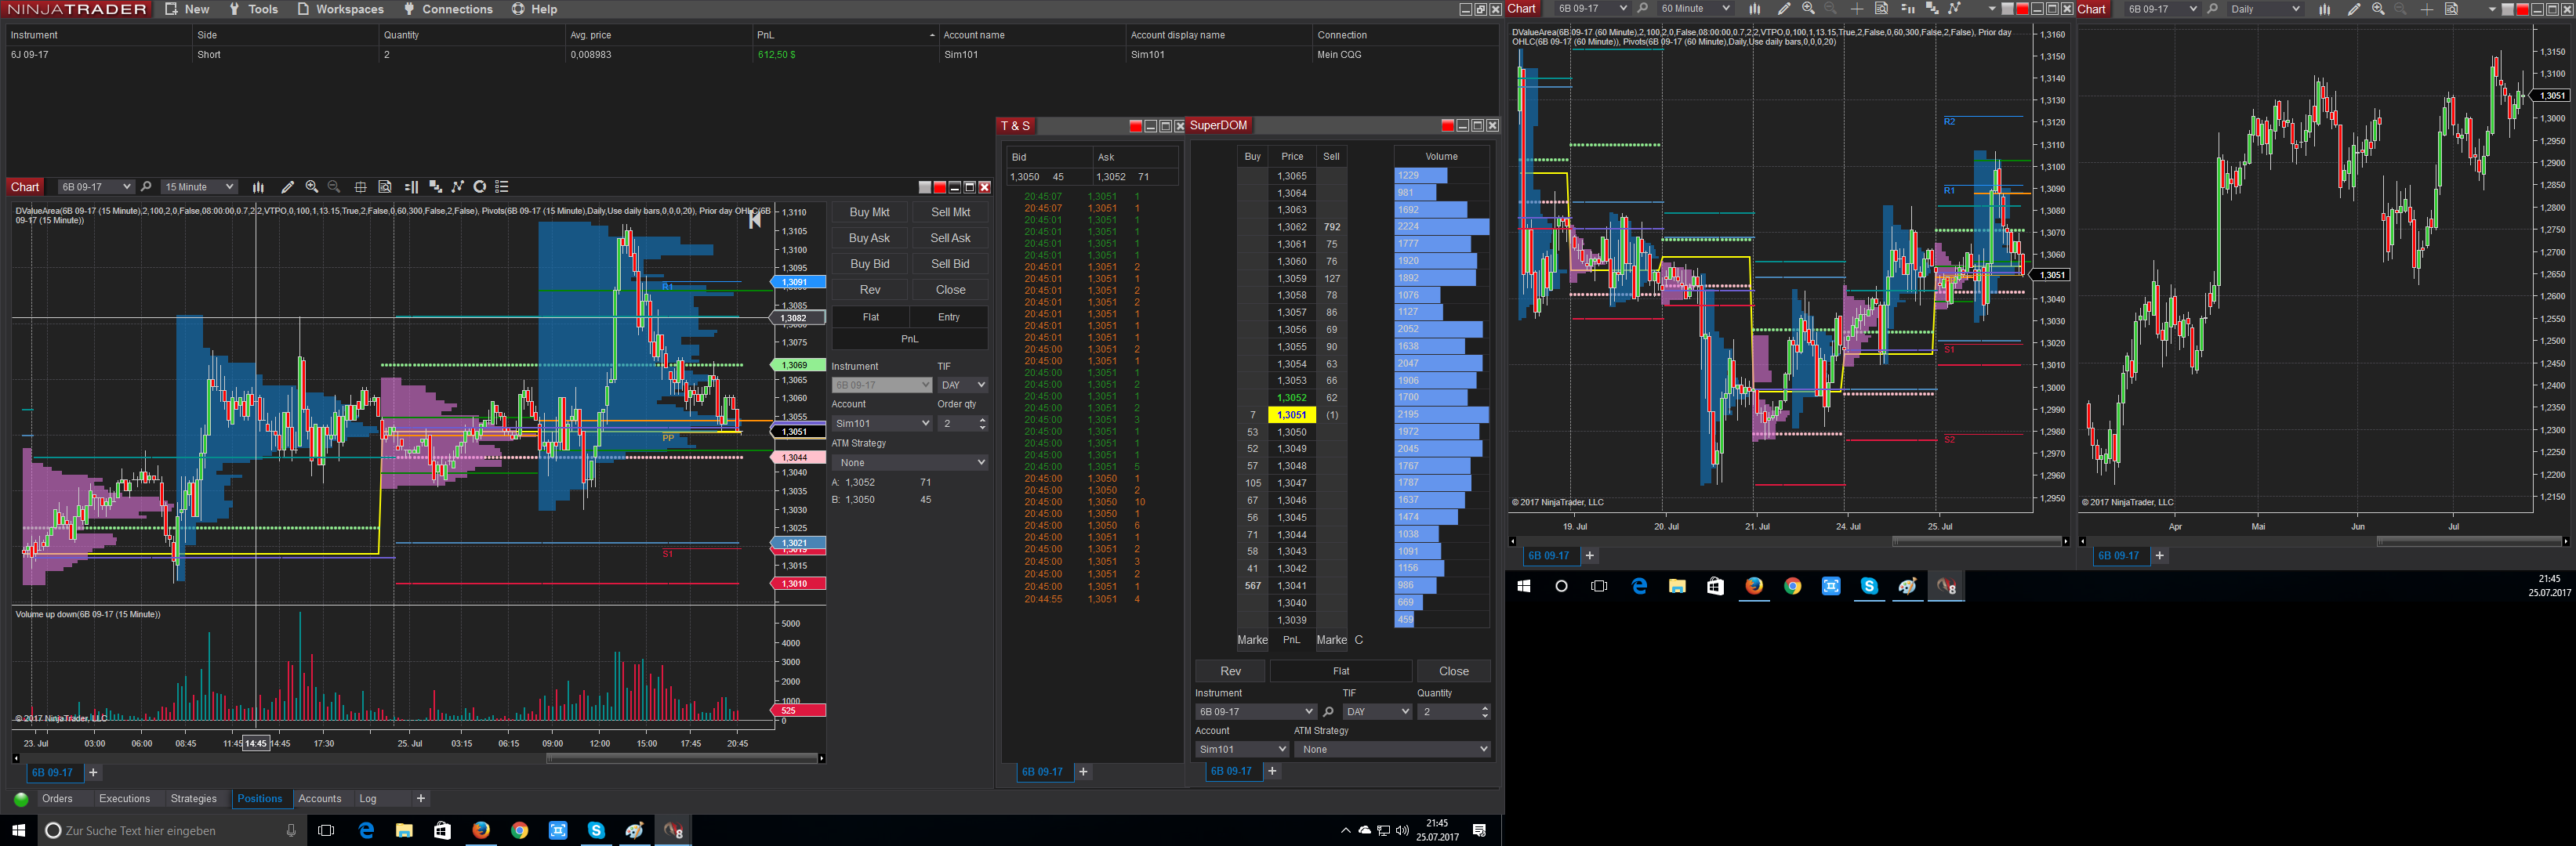Viewport: 2576px width, 846px height.
Task: Open the 15 Minute interval dropdown
Action: pos(199,186)
